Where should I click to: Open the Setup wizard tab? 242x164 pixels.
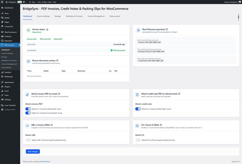[x=115, y=16]
